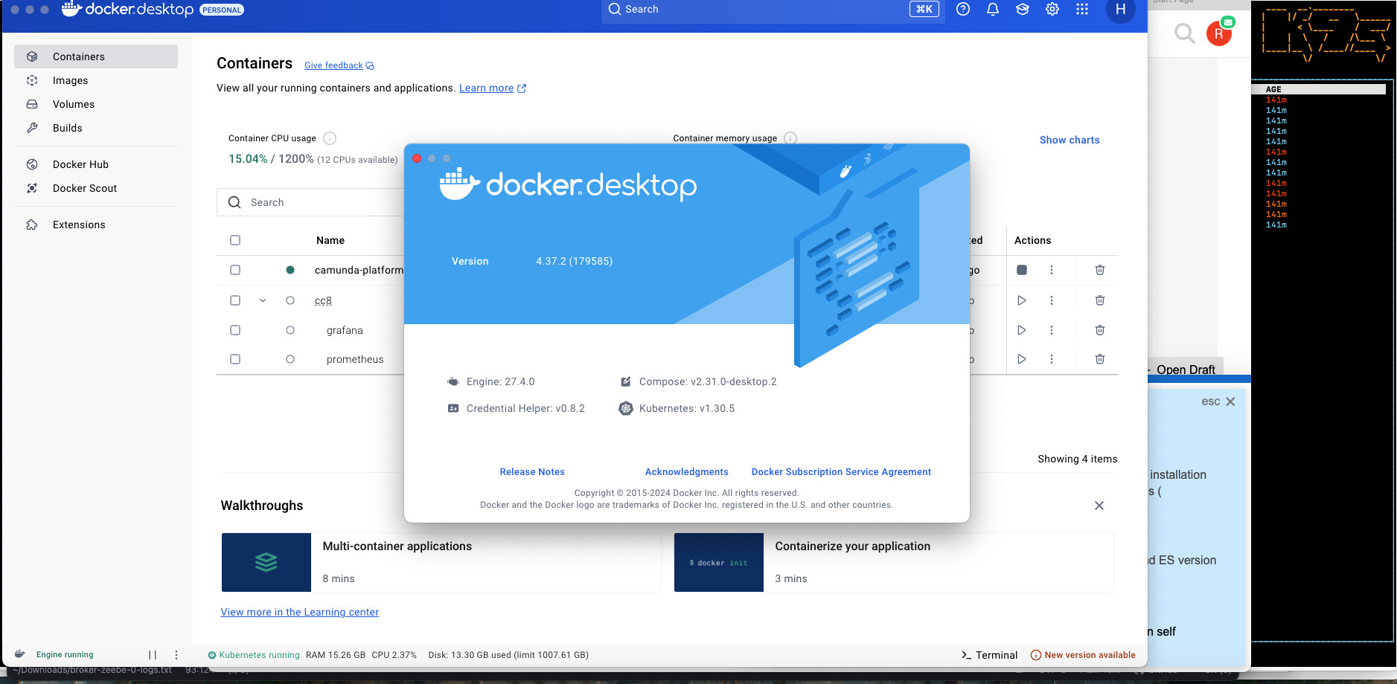Open Volumes in the sidebar
The height and width of the screenshot is (684, 1397).
(73, 104)
